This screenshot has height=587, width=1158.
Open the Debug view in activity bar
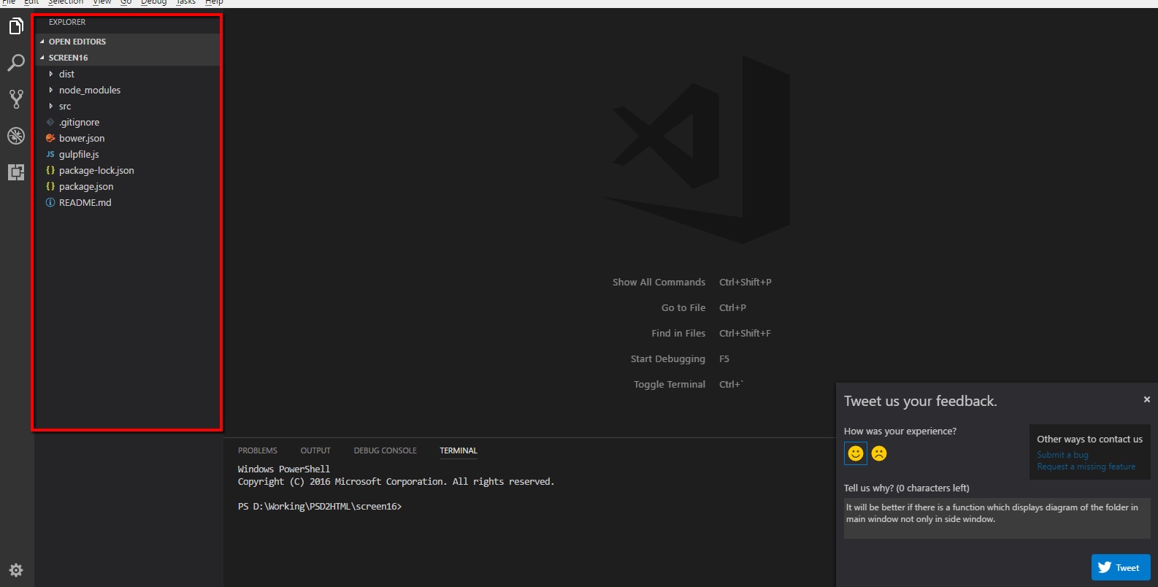click(16, 136)
